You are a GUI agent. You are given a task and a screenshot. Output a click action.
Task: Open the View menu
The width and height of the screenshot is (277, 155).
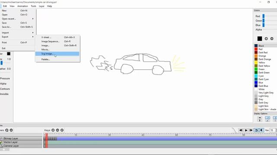click(x=12, y=6)
